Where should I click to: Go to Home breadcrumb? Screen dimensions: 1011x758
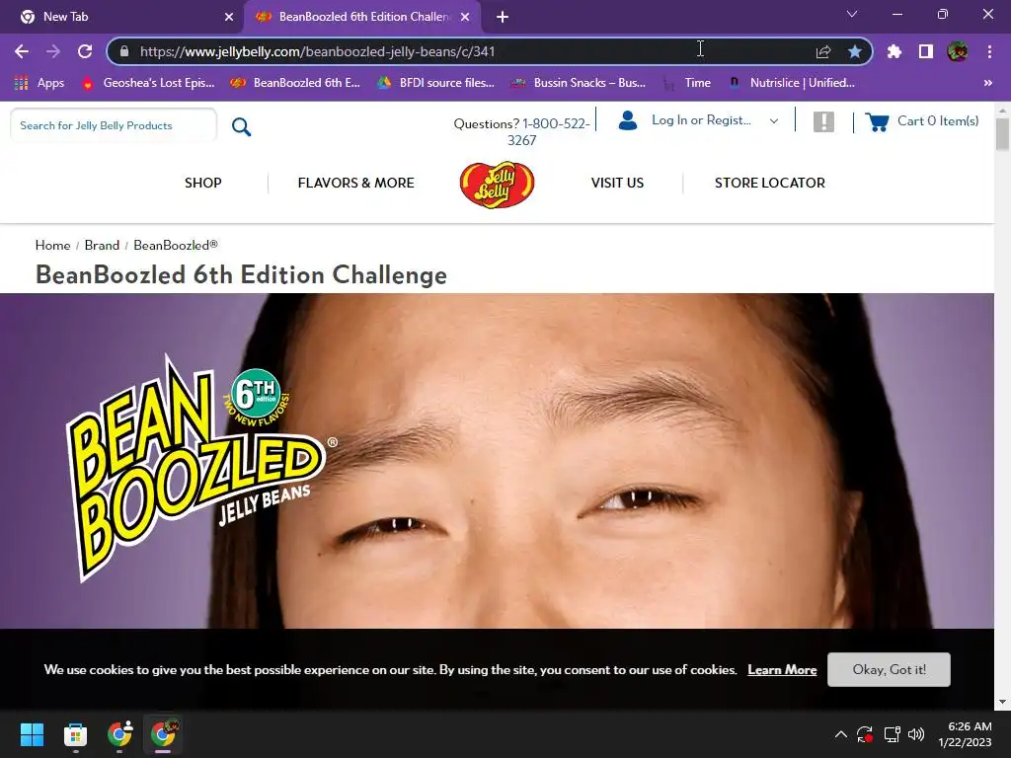point(53,245)
